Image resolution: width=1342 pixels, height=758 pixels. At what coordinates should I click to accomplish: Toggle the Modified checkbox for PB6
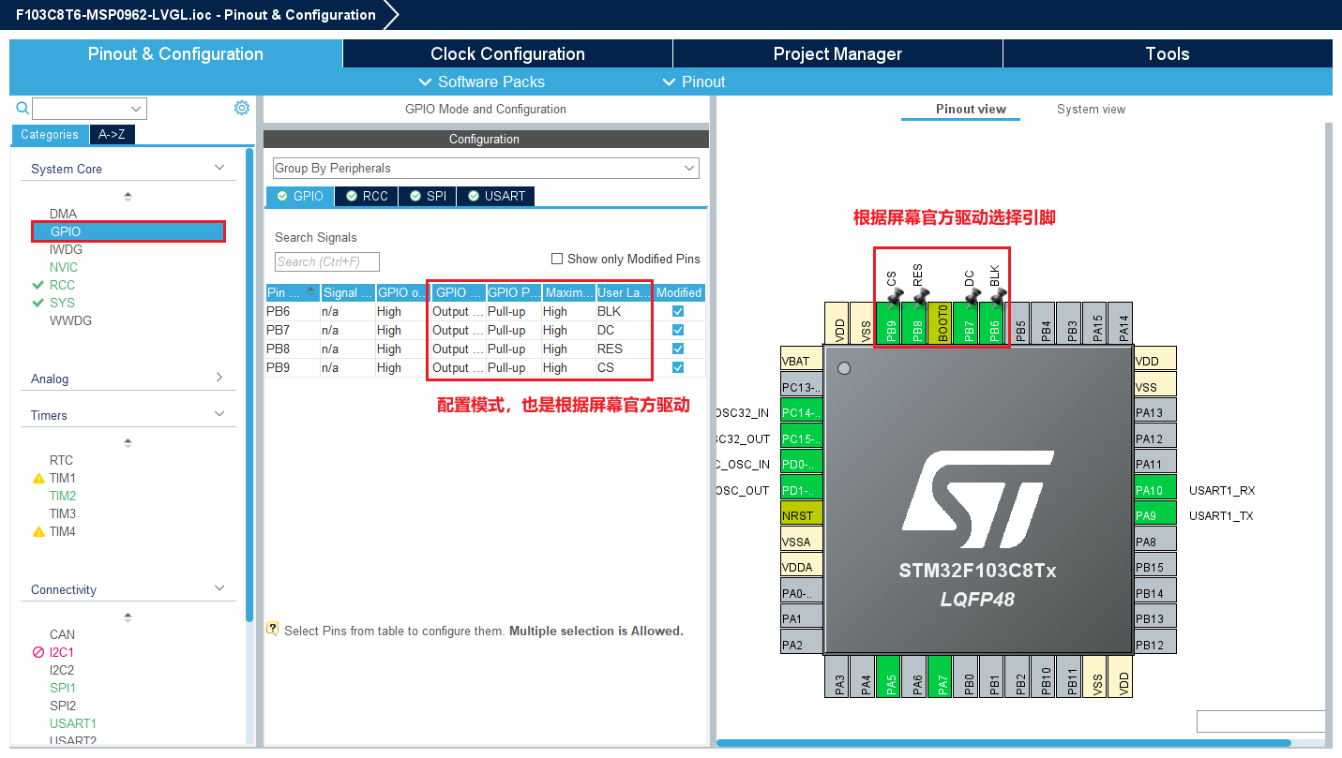678,311
